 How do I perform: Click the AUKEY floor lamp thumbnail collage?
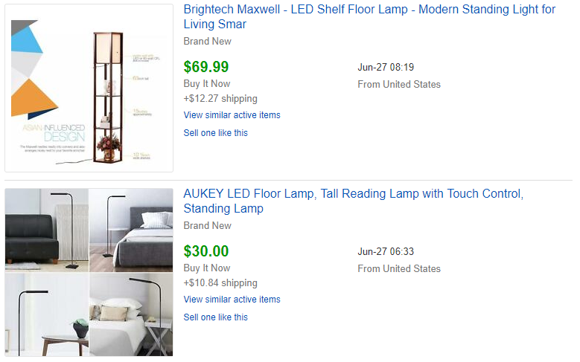(89, 272)
